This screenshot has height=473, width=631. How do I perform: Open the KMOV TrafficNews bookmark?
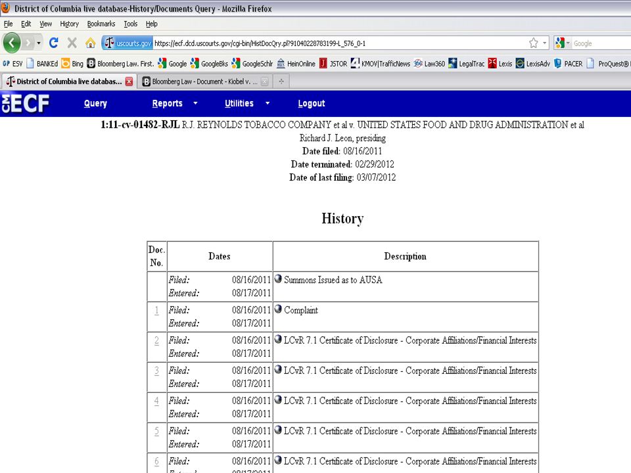pyautogui.click(x=381, y=64)
